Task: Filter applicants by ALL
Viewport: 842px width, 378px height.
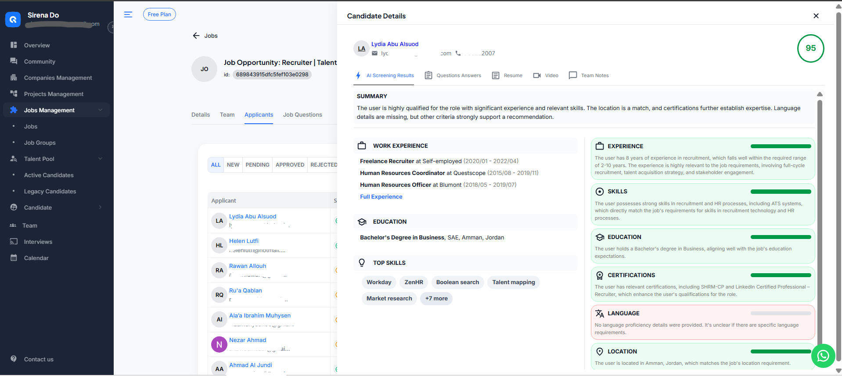Action: point(216,164)
